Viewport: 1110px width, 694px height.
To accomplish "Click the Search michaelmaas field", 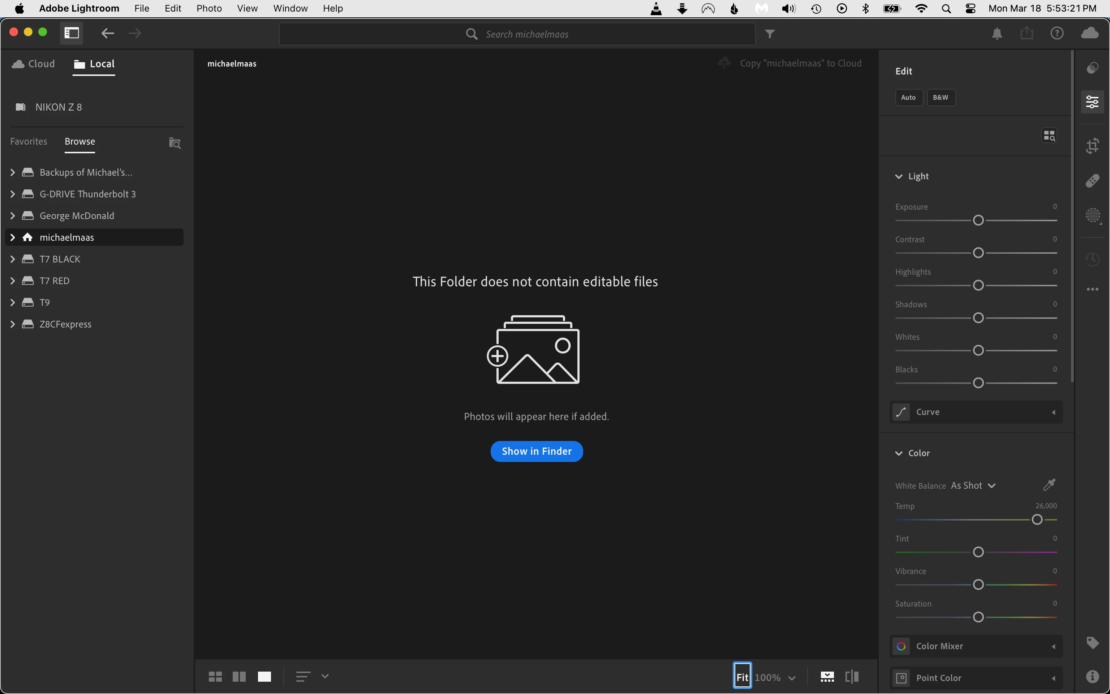I will point(517,34).
